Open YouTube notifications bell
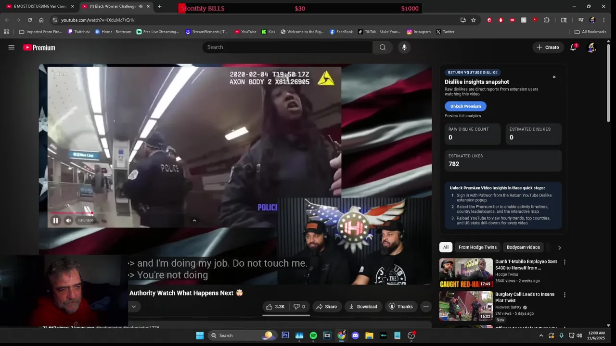The image size is (616, 346). point(573,47)
